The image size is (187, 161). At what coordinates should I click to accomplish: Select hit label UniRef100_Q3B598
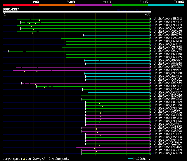tap(168, 131)
